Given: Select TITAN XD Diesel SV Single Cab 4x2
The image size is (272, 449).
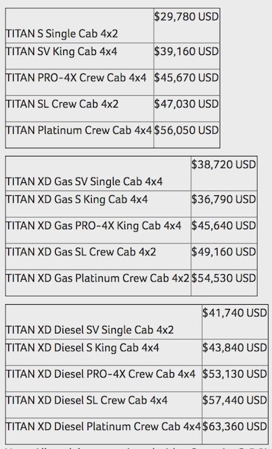Looking at the screenshot, I should (90, 330).
